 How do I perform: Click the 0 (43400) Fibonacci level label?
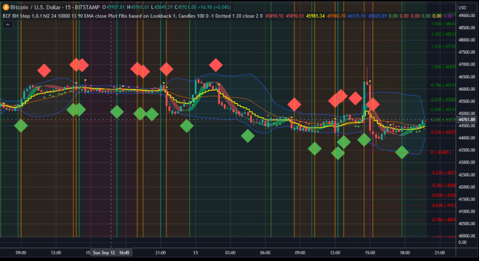tap(443, 152)
